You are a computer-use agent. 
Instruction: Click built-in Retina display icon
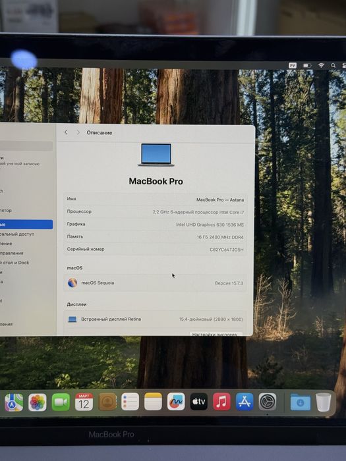click(x=72, y=319)
